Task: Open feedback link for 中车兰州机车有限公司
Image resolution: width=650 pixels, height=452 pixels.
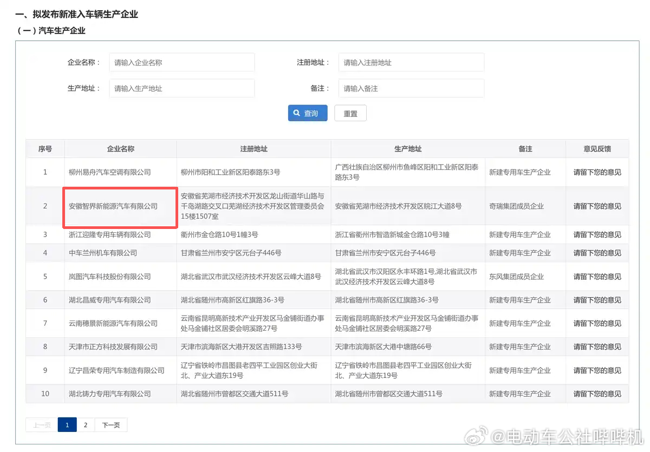Action: [597, 253]
